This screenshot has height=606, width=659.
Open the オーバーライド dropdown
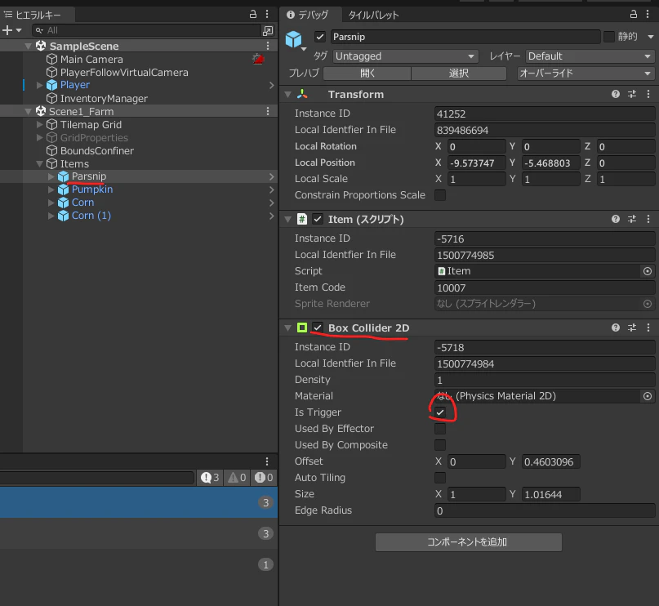tap(586, 74)
